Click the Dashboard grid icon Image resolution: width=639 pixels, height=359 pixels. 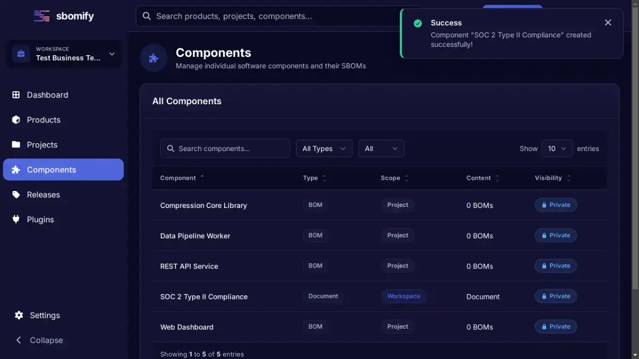tap(16, 95)
